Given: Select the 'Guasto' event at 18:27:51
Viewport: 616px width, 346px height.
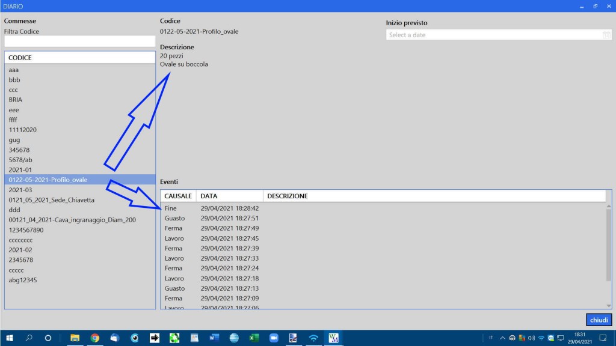Looking at the screenshot, I should tap(383, 218).
